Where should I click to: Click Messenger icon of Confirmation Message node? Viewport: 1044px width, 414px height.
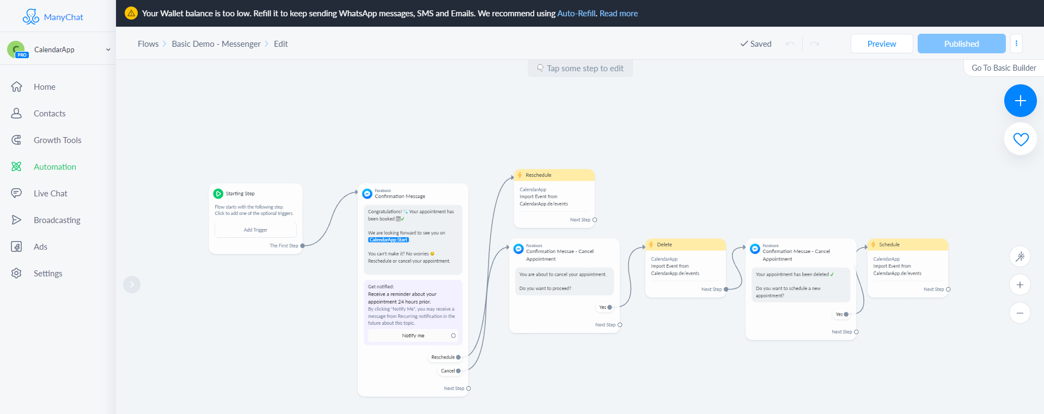point(368,194)
